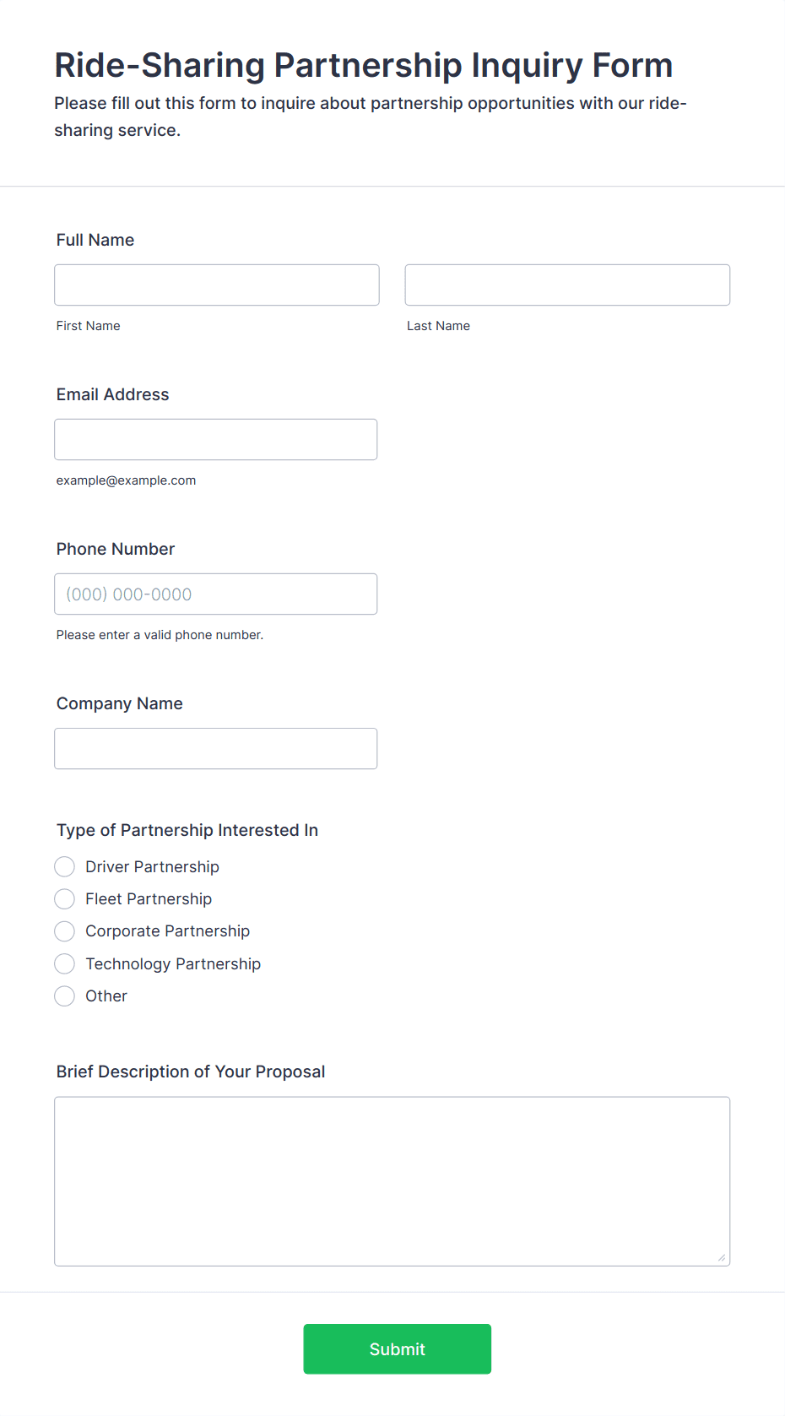This screenshot has height=1416, width=785.
Task: Click the Last Name input field
Action: (567, 285)
